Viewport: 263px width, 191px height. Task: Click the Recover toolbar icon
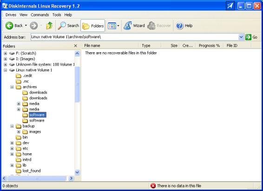151,26
